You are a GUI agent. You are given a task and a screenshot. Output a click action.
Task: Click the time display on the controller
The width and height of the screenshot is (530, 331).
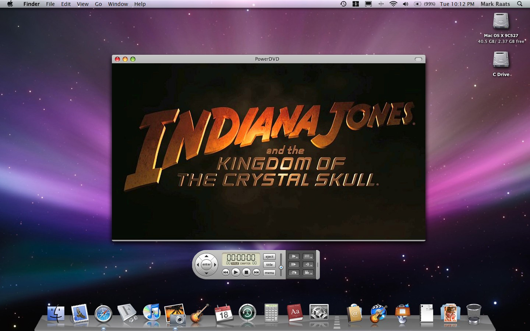[241, 259]
